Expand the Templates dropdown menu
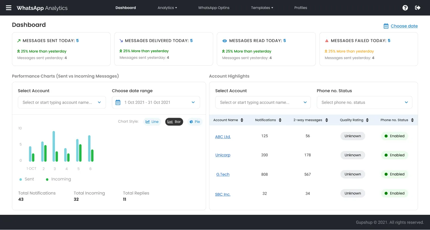 [x=262, y=8]
